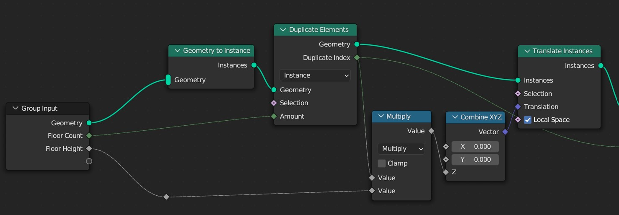Click the Duplicate Index output socket
Viewport: 619px width, 215px height.
(x=357, y=57)
